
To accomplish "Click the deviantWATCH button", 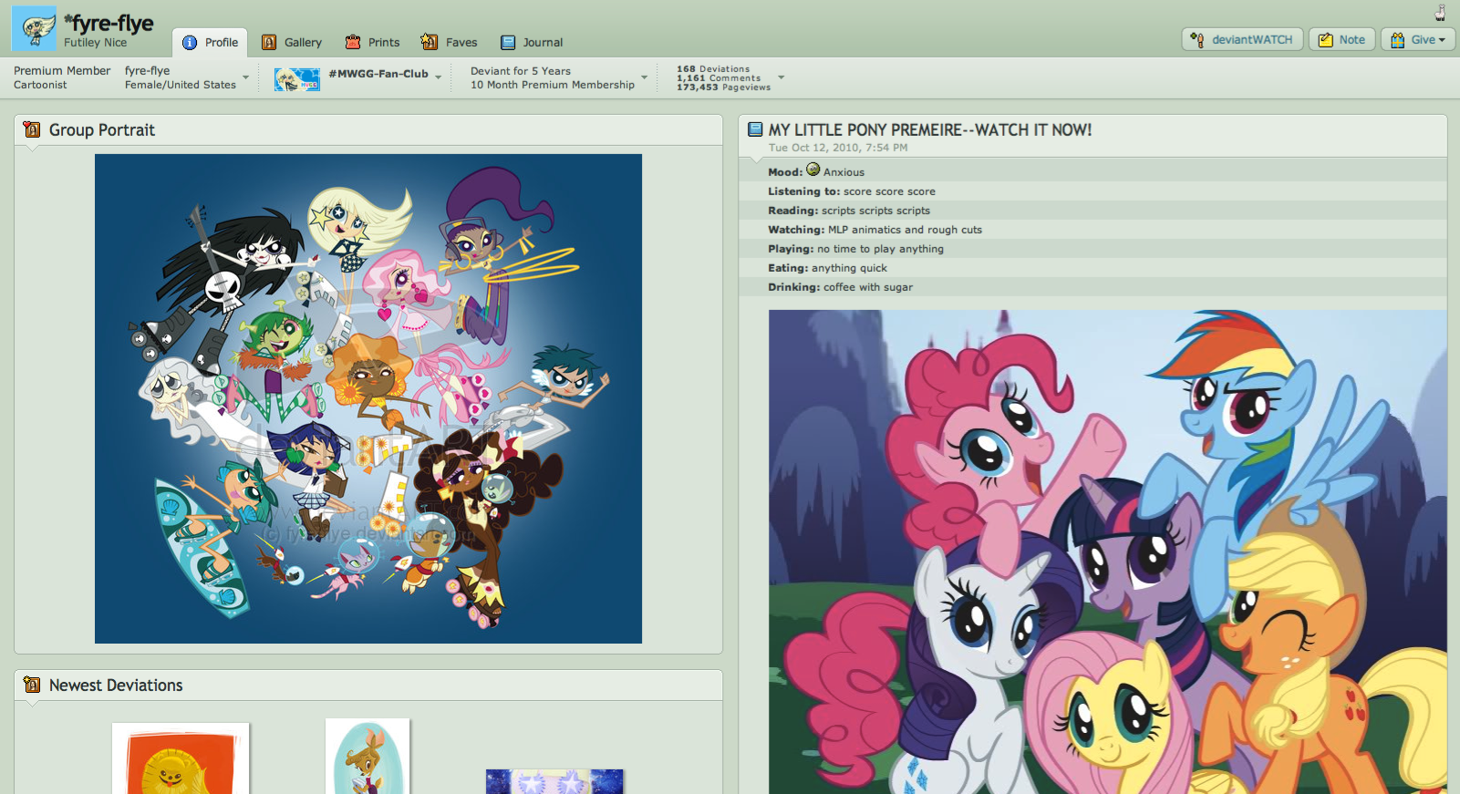I will (x=1242, y=39).
